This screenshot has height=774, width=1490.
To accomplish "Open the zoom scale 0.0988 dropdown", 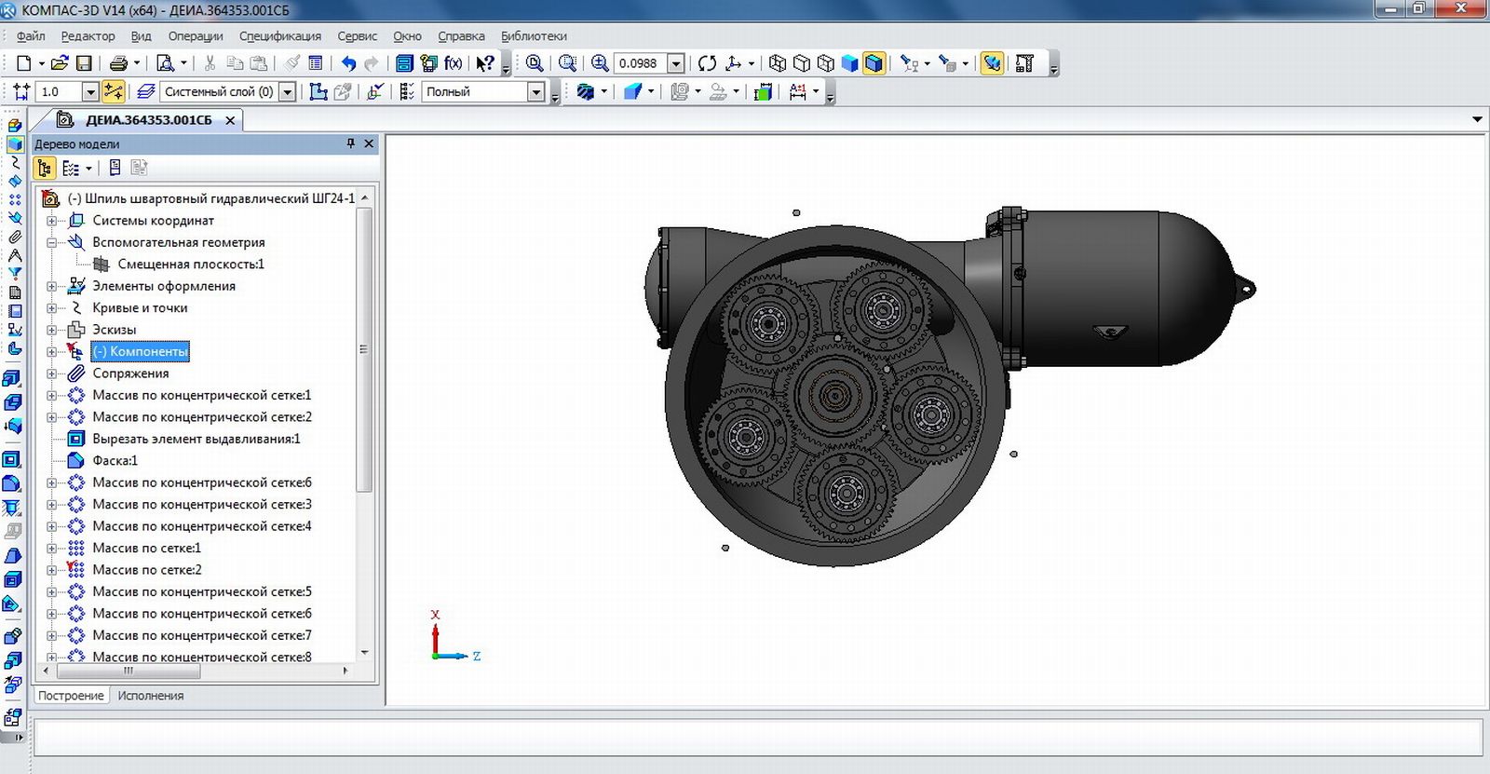I will (x=676, y=63).
